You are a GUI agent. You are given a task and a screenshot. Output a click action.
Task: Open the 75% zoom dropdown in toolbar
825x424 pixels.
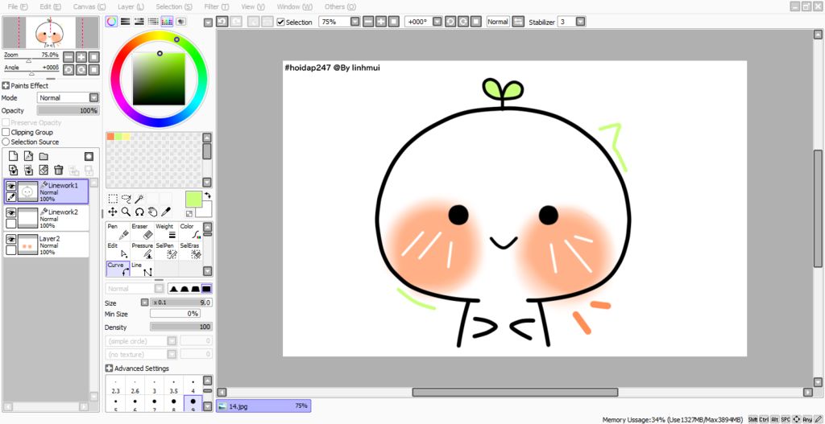354,22
